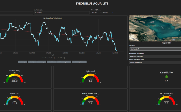Image resolution: width=181 pixels, height=112 pixels.
Task: Click the 'Haftalık (Bulut Yoksa)' value
Action: pos(136,63)
